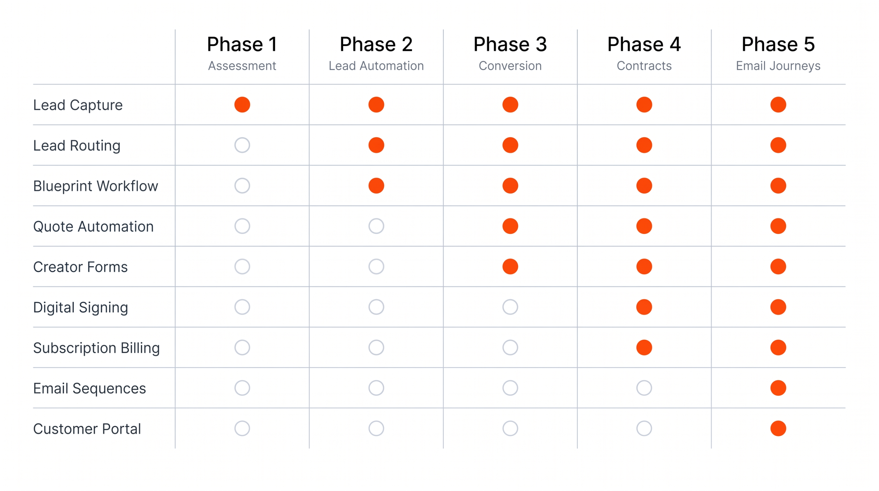The width and height of the screenshot is (879, 491).
Task: Click Creator Forms filled dot under Phase 5
Action: (778, 267)
